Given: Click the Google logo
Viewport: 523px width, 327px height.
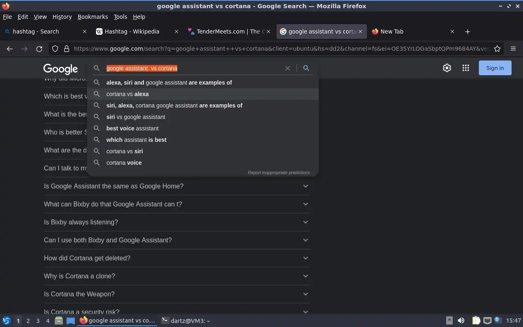Looking at the screenshot, I should 60,69.
